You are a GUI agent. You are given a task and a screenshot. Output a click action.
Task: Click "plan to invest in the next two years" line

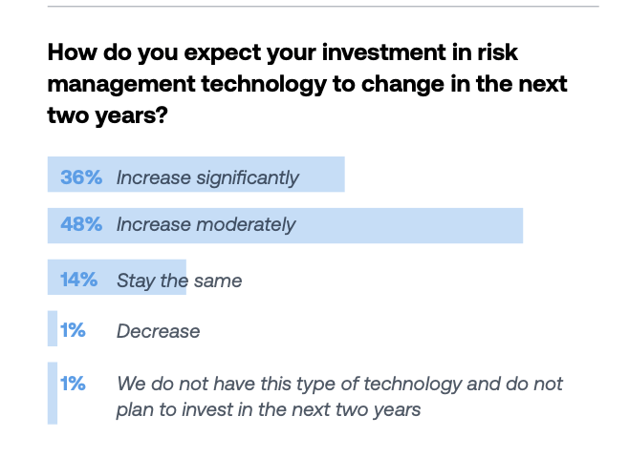[x=268, y=410]
